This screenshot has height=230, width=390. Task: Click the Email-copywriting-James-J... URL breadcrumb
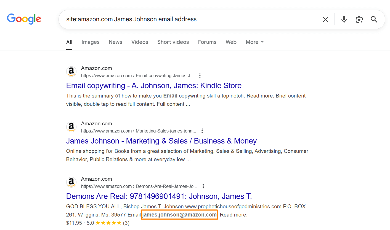tap(137, 75)
